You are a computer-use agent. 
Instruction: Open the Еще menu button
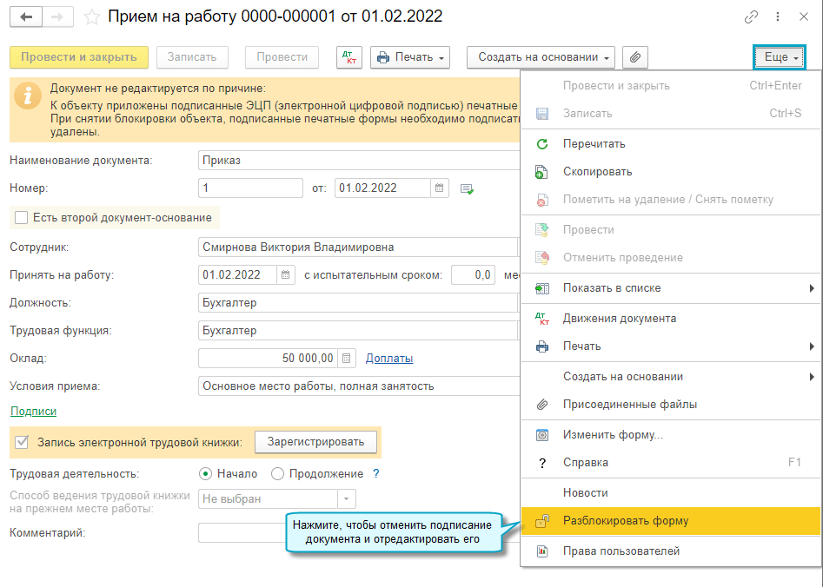pyautogui.click(x=780, y=57)
